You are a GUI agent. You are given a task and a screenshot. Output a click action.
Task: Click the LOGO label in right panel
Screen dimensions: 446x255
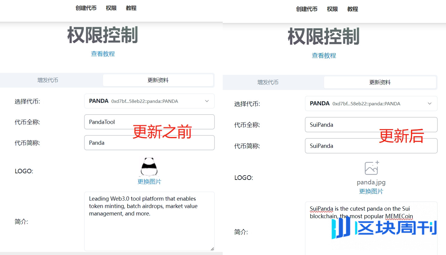(244, 178)
